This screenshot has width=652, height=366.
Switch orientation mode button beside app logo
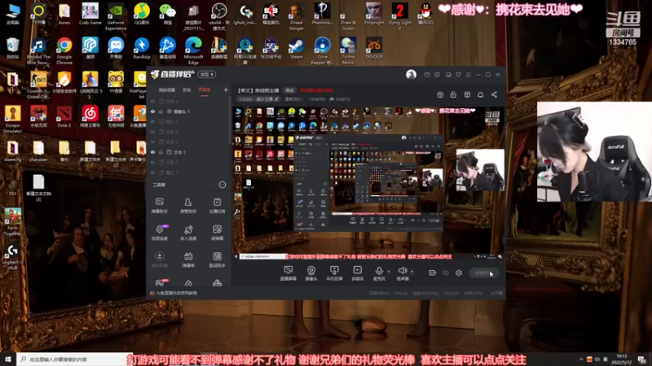coord(207,74)
